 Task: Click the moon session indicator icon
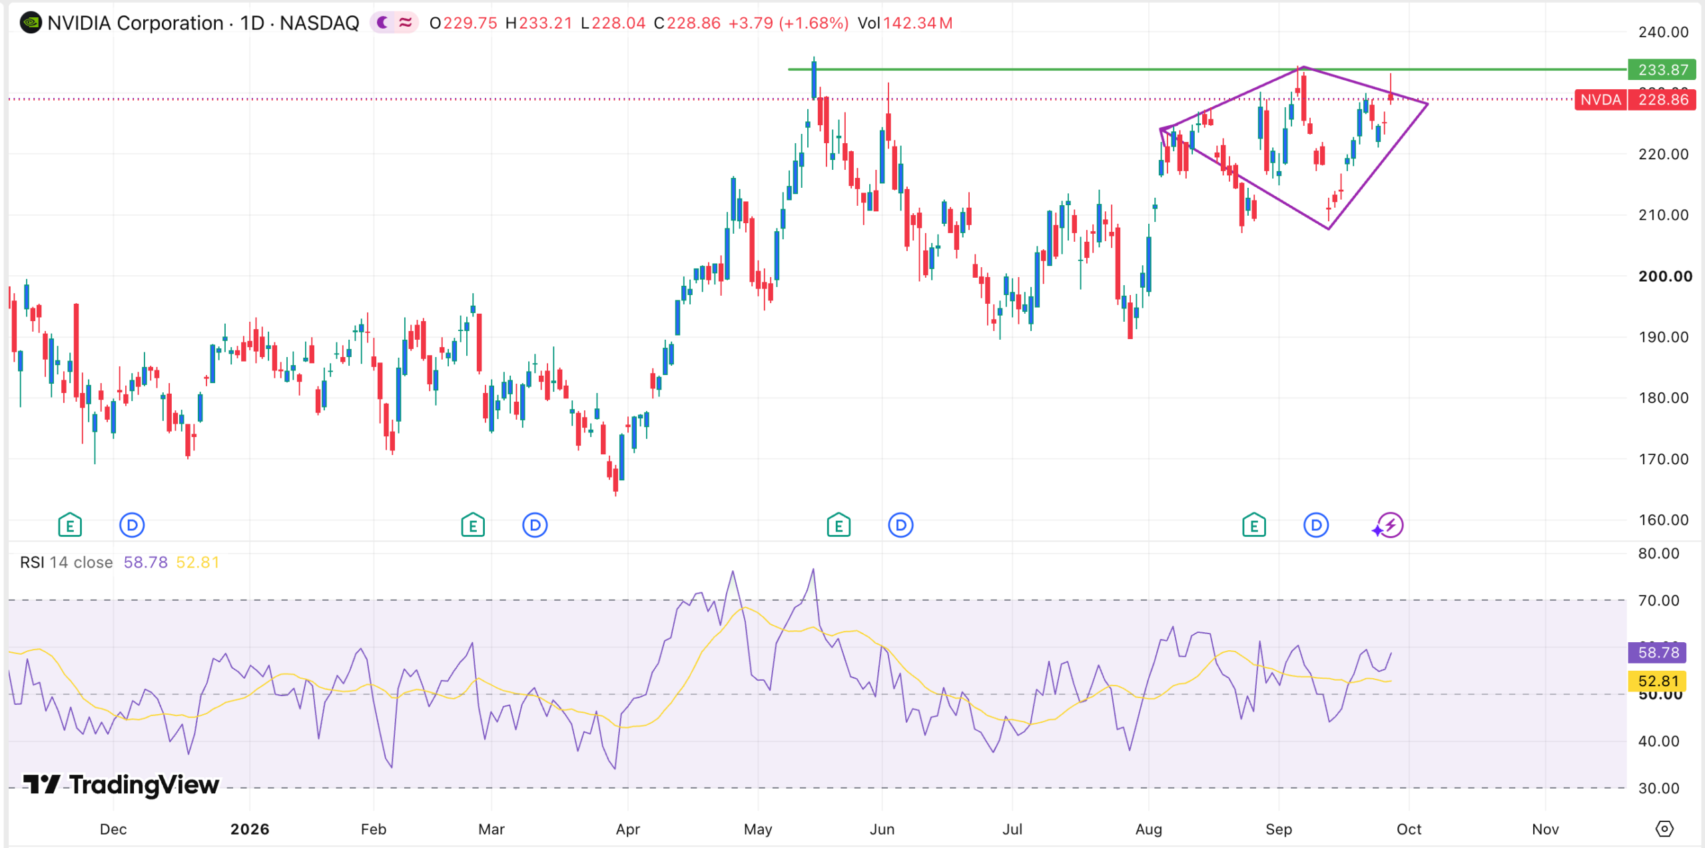pos(383,23)
